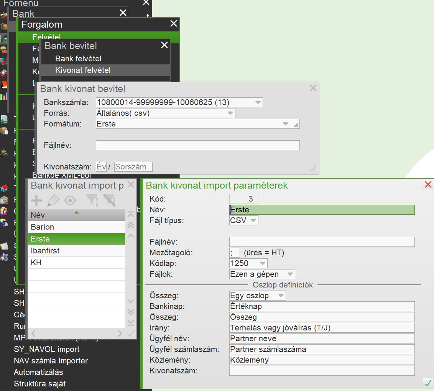The height and width of the screenshot is (391, 434).
Task: Open the green document icon in the sidebar
Action: pos(4,119)
